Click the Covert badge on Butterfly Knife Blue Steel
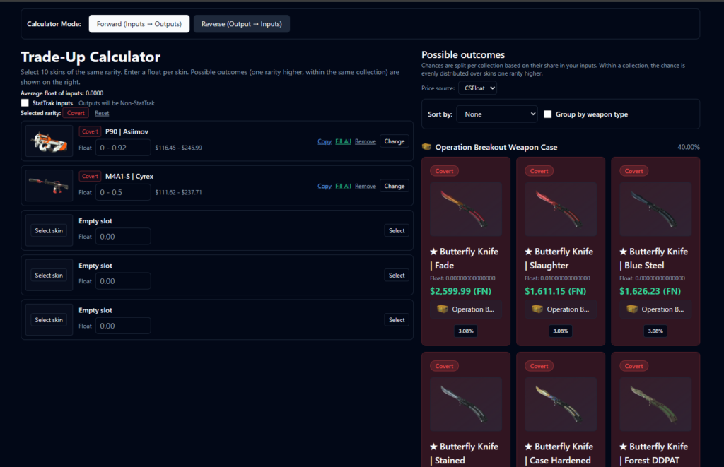This screenshot has height=467, width=724. [x=633, y=170]
